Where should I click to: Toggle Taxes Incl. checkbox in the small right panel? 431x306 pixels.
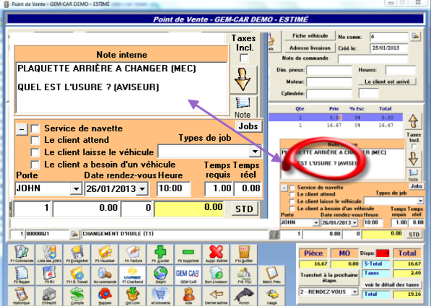[414, 147]
